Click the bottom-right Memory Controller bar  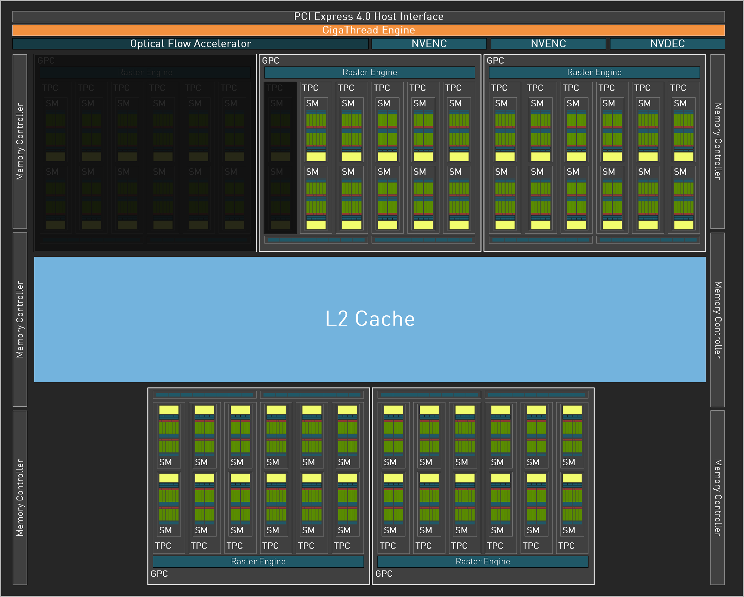(x=718, y=497)
